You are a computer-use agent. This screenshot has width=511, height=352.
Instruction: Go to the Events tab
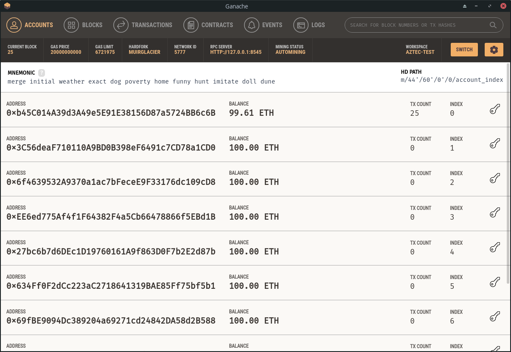click(263, 25)
